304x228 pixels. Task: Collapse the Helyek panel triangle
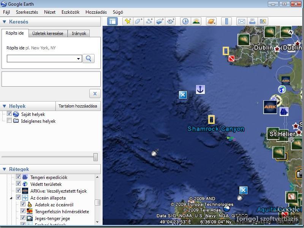(5, 106)
